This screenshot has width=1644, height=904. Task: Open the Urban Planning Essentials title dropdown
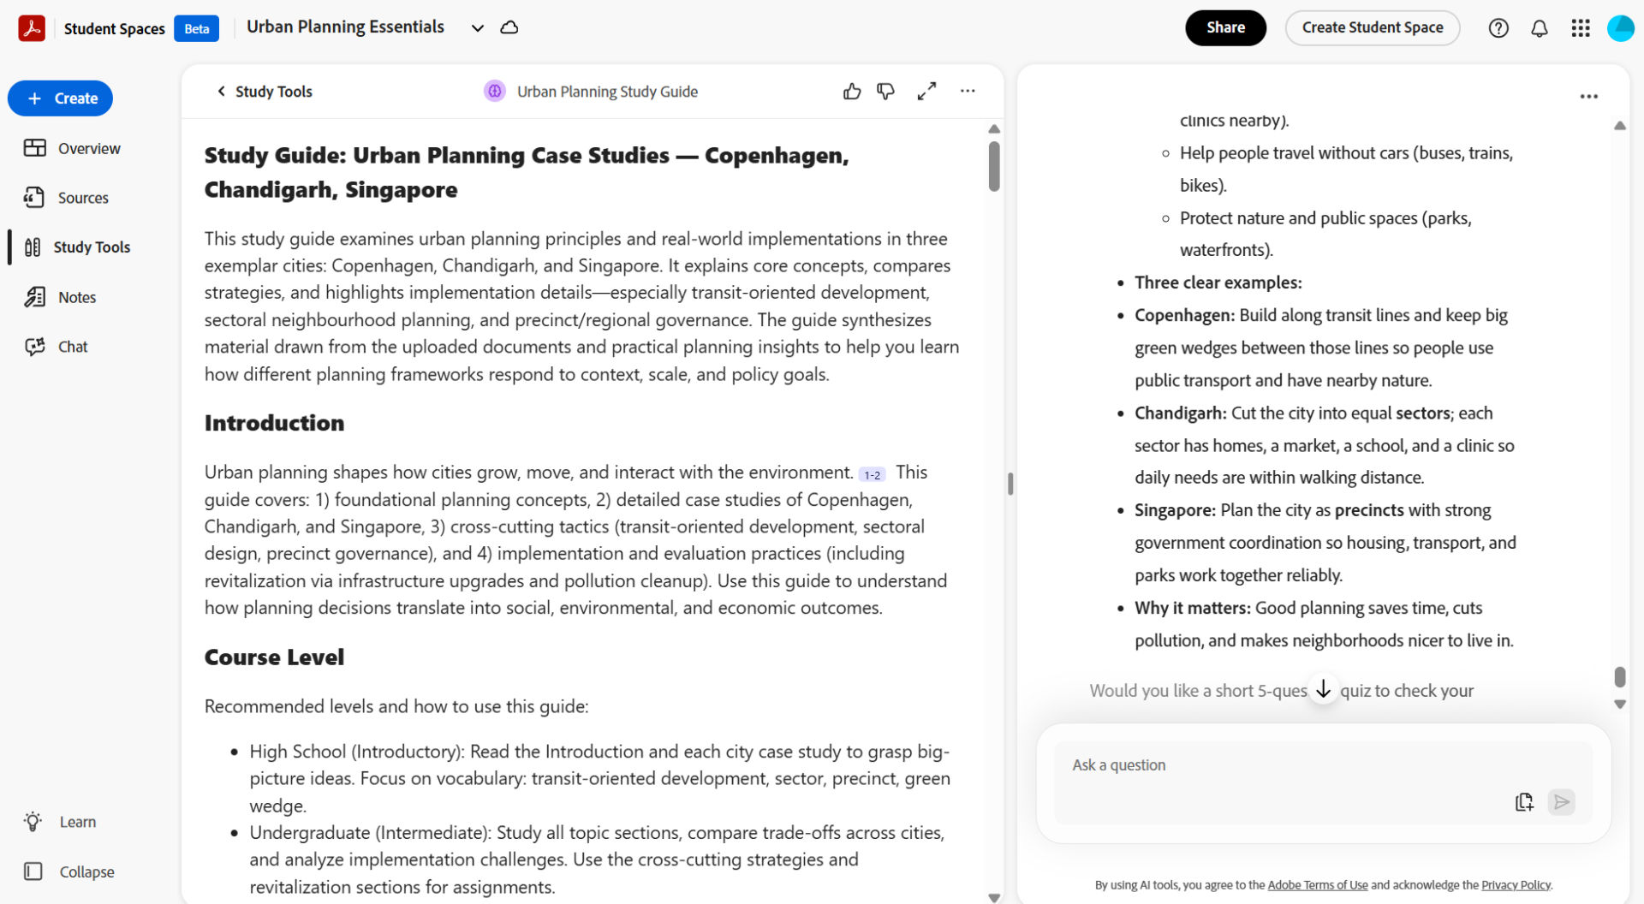click(x=477, y=27)
